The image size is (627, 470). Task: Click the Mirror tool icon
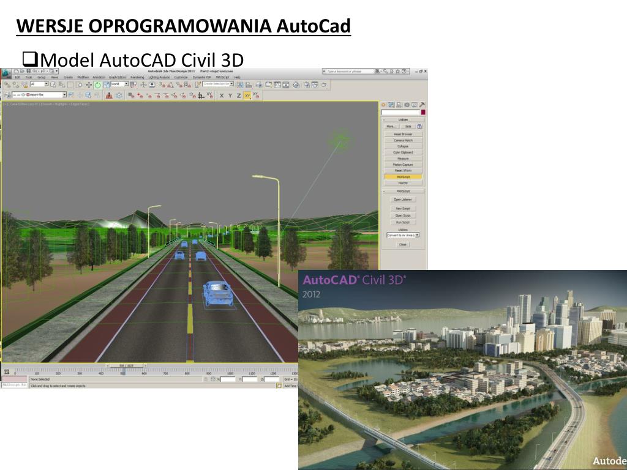[x=240, y=84]
